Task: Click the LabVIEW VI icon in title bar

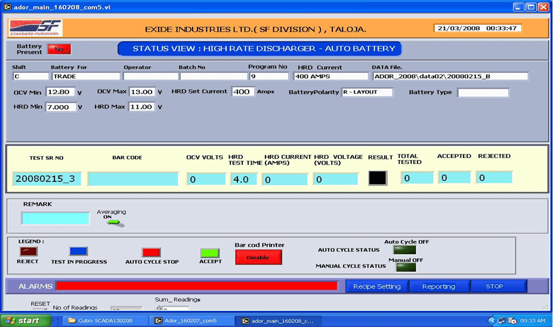Action: (x=7, y=7)
